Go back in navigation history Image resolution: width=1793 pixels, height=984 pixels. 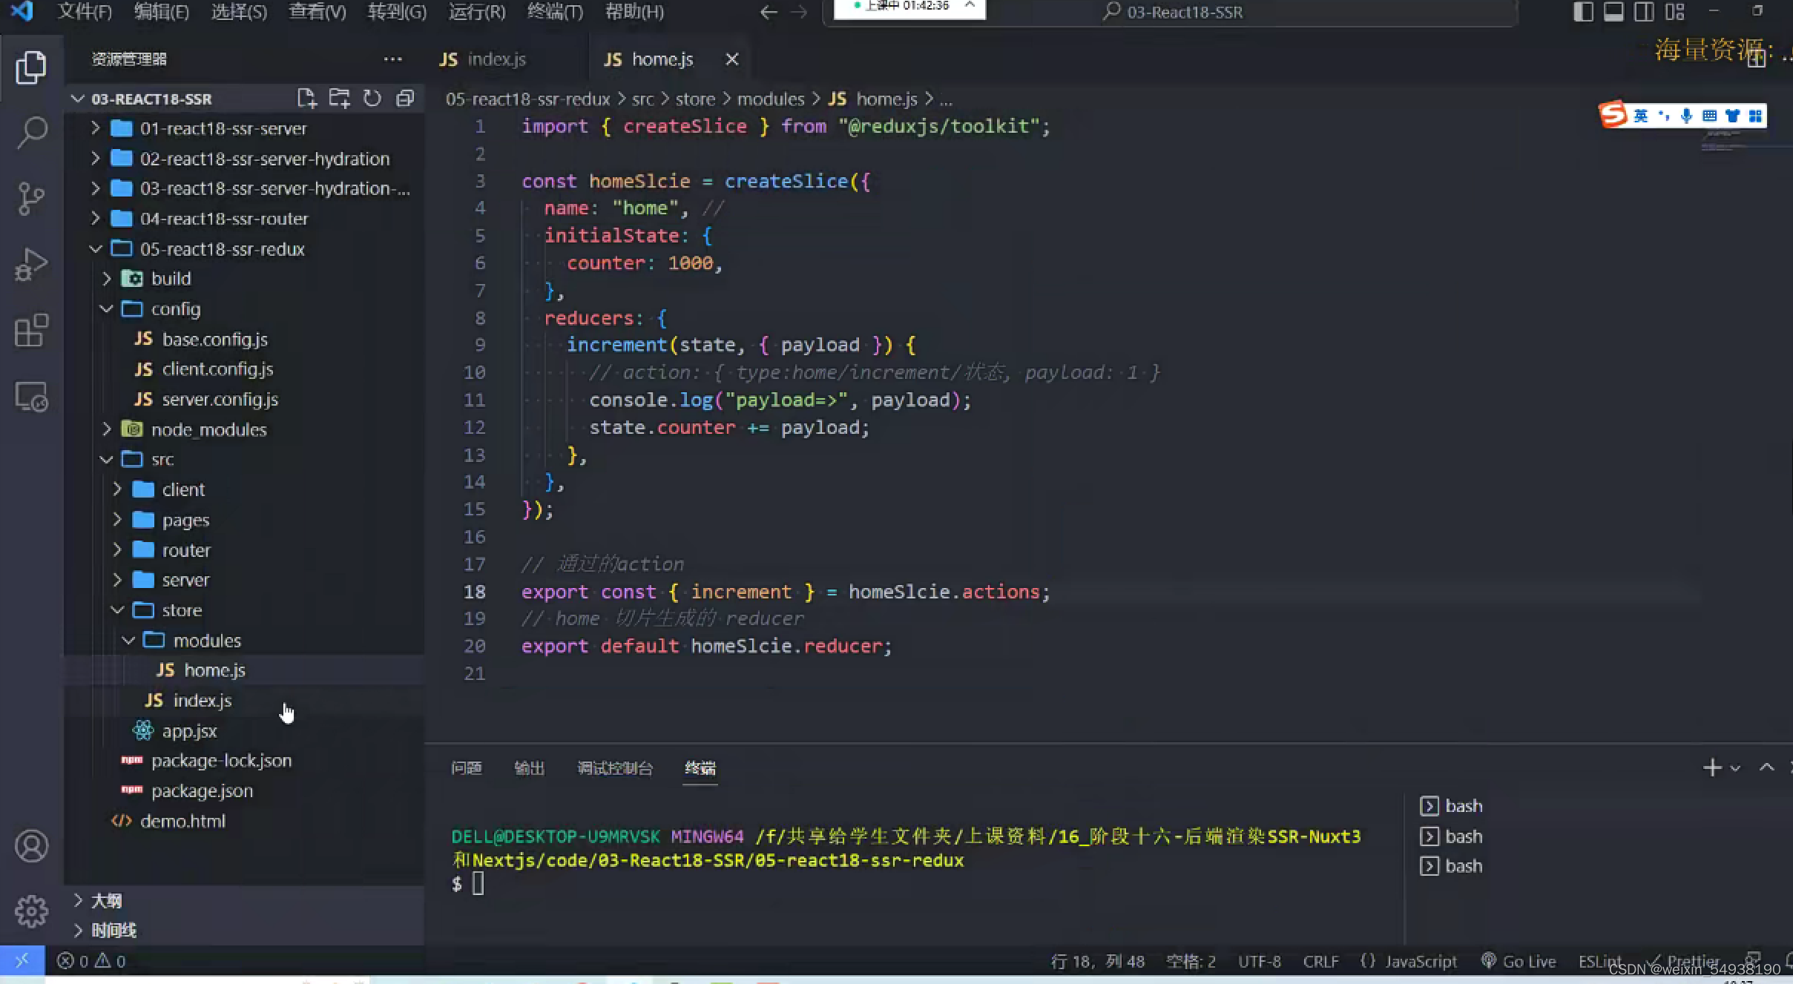(x=769, y=12)
